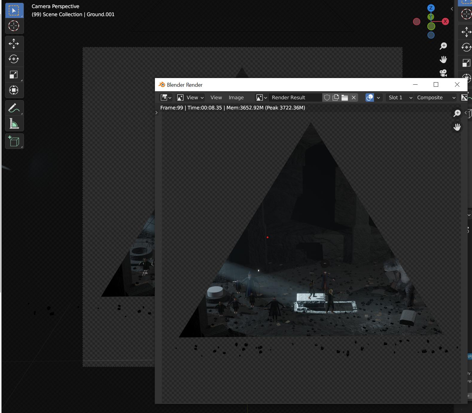Open the View menu in Blender Render
Viewport: 472px width, 413px height.
coord(216,97)
